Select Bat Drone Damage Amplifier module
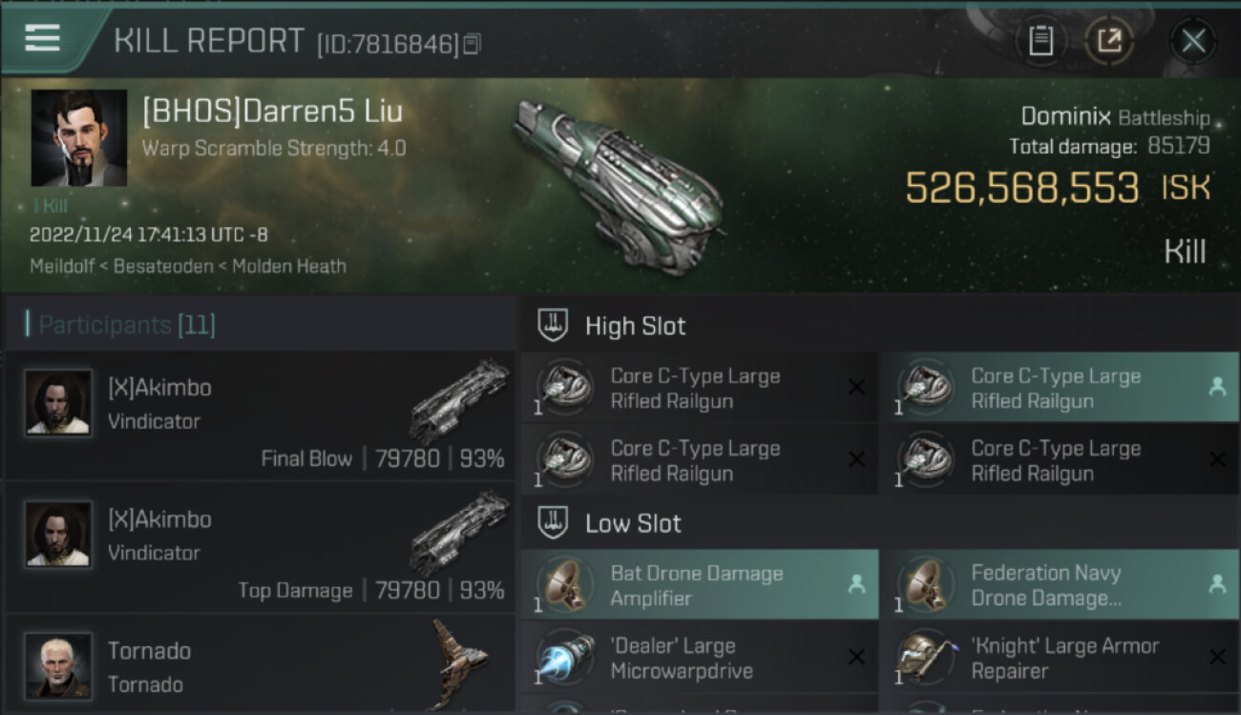 click(699, 584)
